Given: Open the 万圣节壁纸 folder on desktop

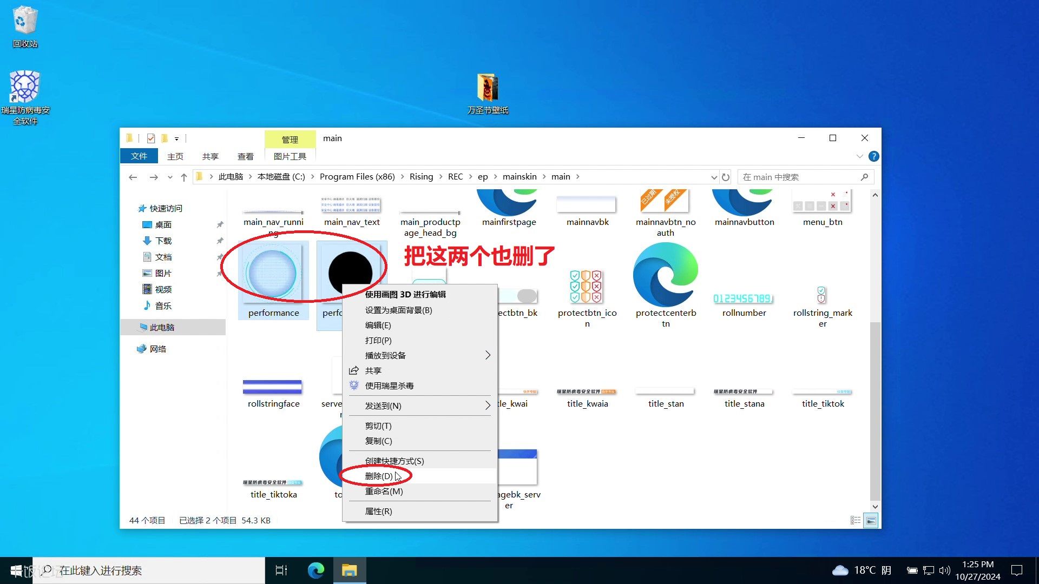Looking at the screenshot, I should point(488,94).
